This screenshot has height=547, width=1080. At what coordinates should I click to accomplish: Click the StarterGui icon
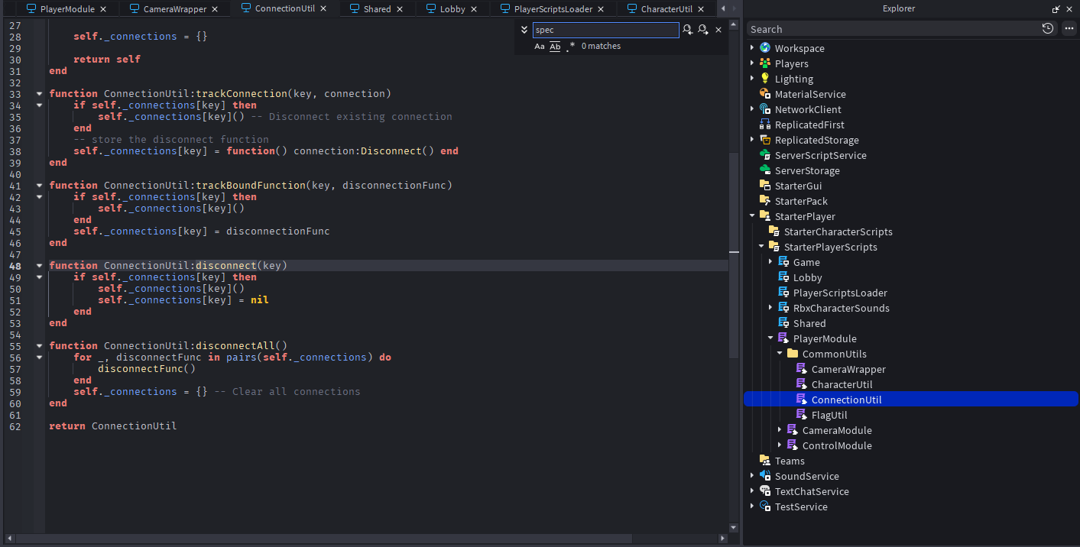765,185
